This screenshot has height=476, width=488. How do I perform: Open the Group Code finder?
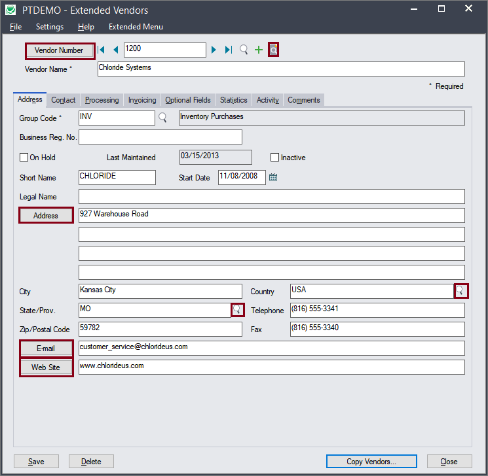[x=162, y=118]
